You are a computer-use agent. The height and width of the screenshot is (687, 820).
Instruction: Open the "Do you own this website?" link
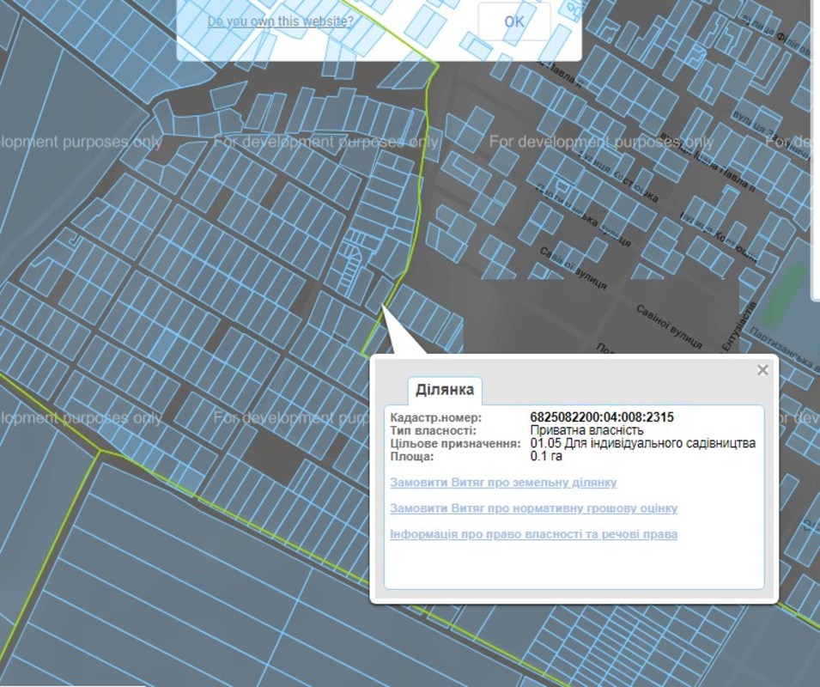coord(280,21)
